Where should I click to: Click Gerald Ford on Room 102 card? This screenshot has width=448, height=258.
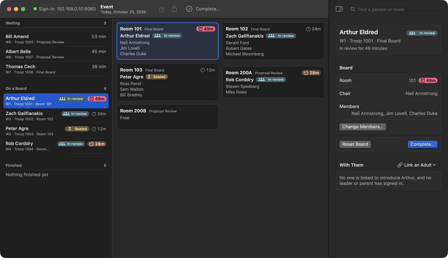click(237, 43)
